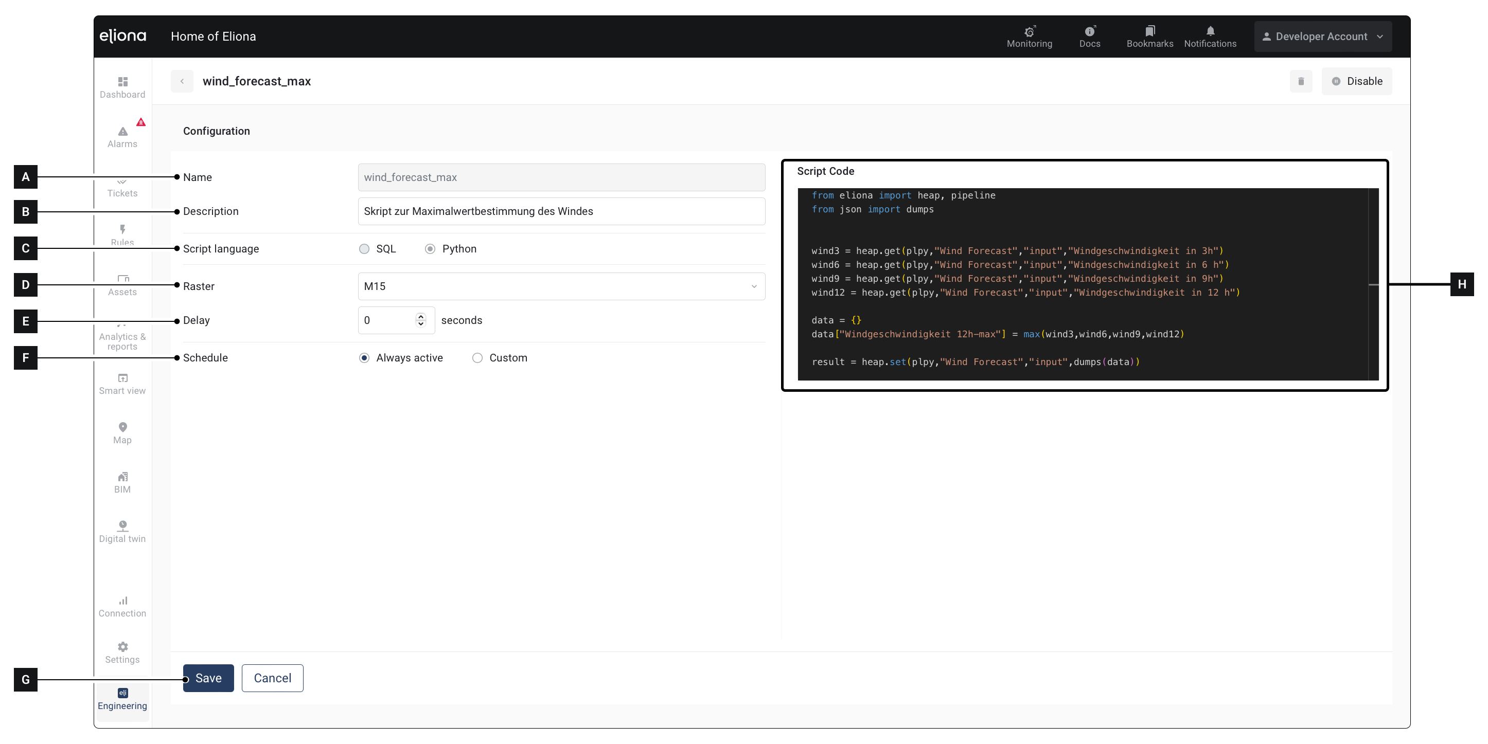Open the BIM sidebar item
This screenshot has width=1488, height=744.
[122, 482]
